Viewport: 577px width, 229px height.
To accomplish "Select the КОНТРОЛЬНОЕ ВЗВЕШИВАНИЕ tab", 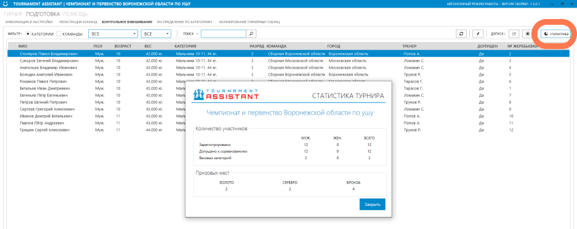I will click(128, 22).
